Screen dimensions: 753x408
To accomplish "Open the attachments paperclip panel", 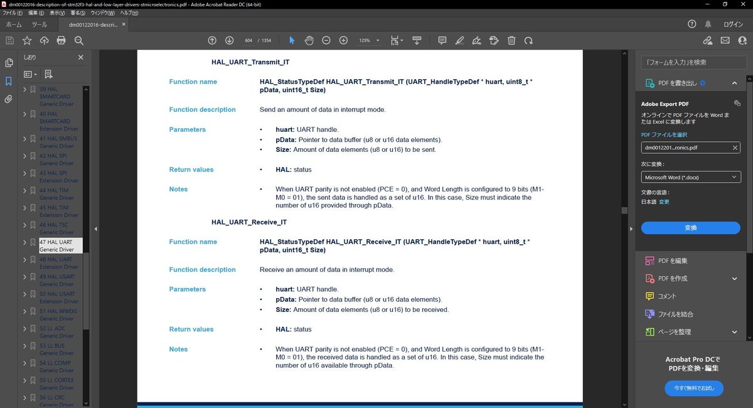I will click(x=9, y=99).
